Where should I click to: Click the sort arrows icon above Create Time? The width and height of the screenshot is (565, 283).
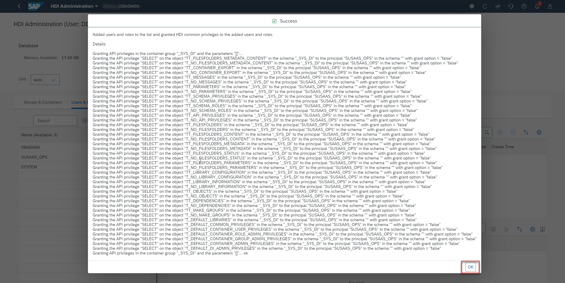526,132
